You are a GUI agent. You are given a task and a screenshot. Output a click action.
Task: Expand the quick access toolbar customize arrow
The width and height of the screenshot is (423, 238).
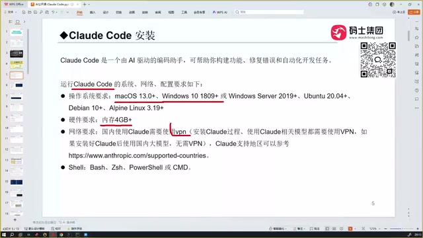click(x=67, y=12)
